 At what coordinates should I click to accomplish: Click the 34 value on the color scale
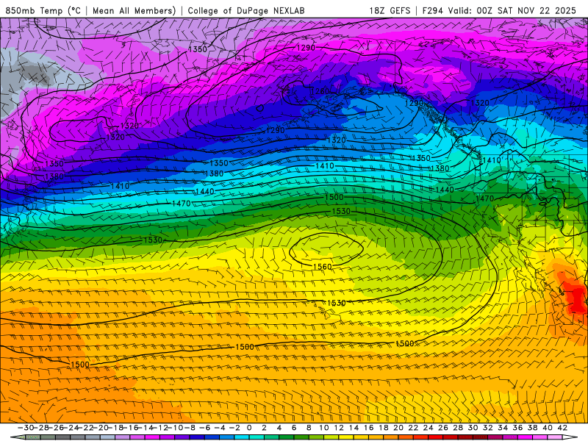tap(503, 428)
